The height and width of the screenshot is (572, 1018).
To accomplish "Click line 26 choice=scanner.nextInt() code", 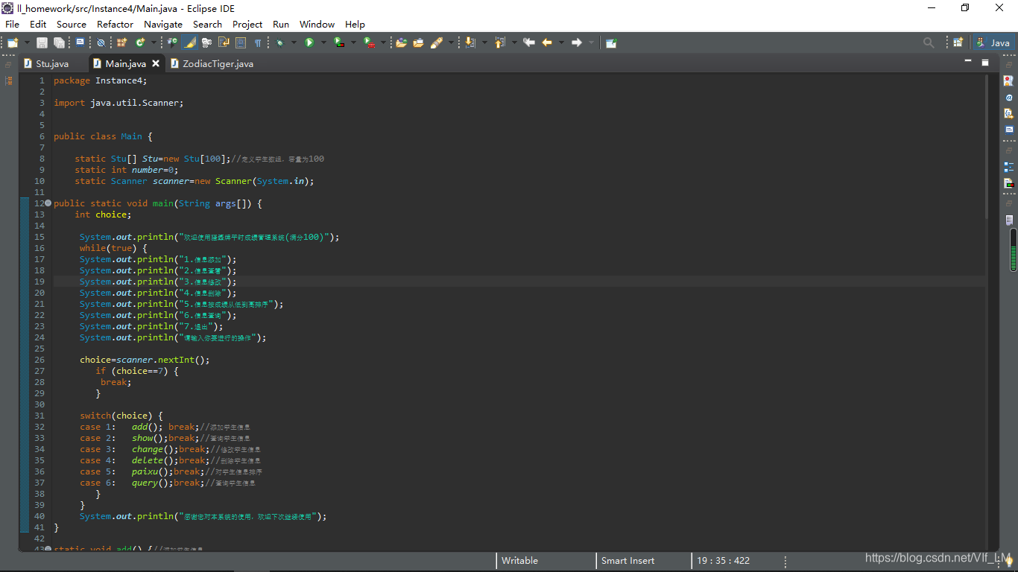I will coord(145,360).
